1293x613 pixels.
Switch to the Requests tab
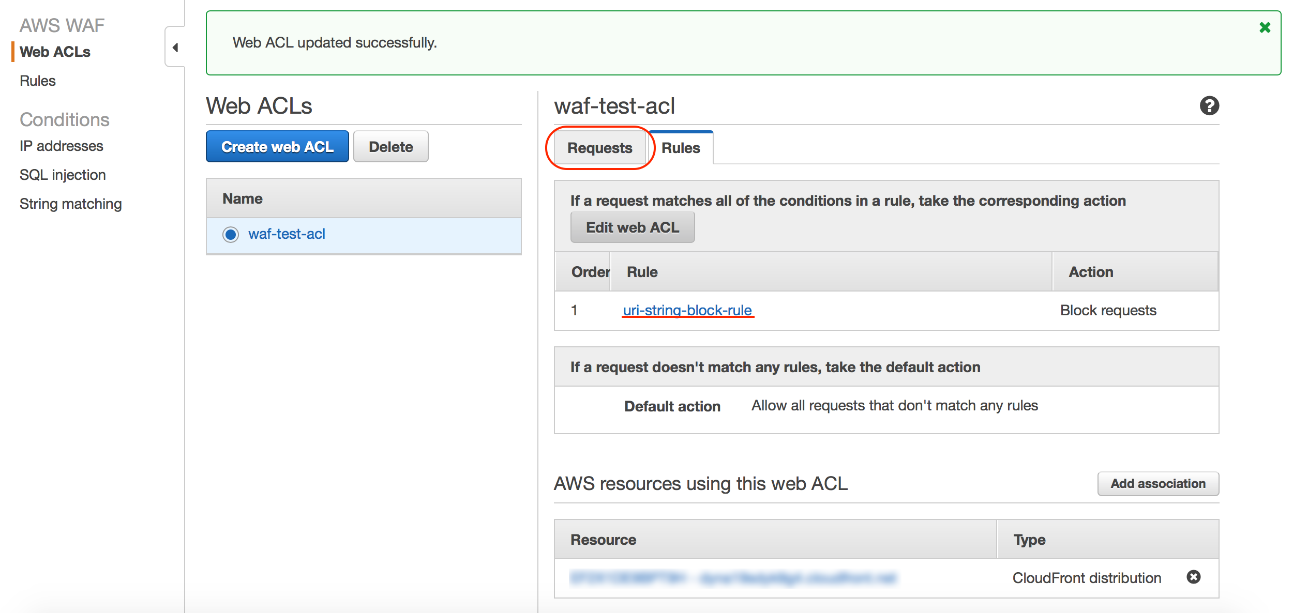(599, 148)
